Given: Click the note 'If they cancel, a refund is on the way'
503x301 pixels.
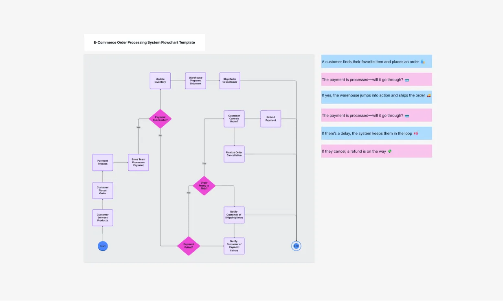Looking at the screenshot, I should pos(377,151).
